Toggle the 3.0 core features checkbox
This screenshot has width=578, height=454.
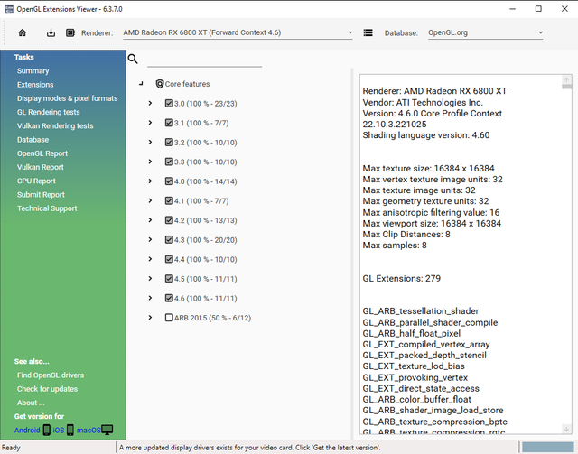pos(169,103)
